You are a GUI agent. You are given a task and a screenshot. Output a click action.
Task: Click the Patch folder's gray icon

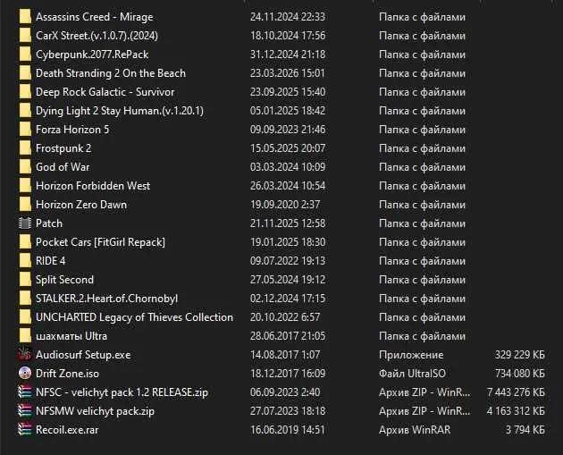25,223
